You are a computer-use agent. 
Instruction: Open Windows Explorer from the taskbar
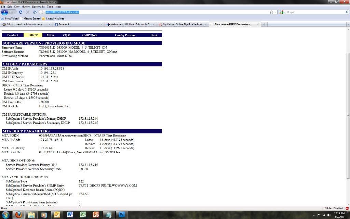point(31,215)
